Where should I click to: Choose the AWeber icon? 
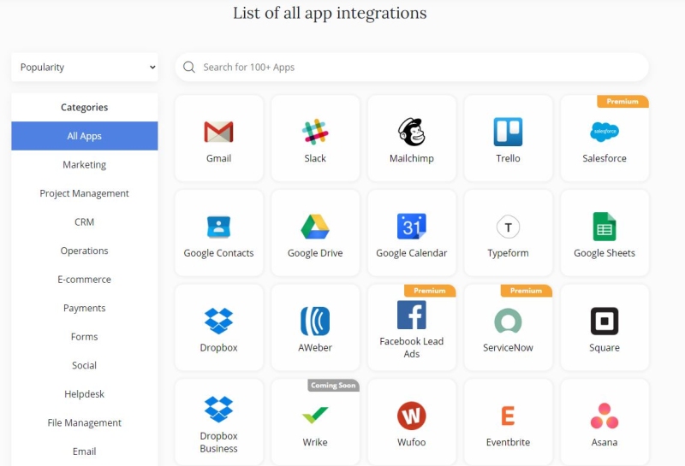pyautogui.click(x=315, y=321)
